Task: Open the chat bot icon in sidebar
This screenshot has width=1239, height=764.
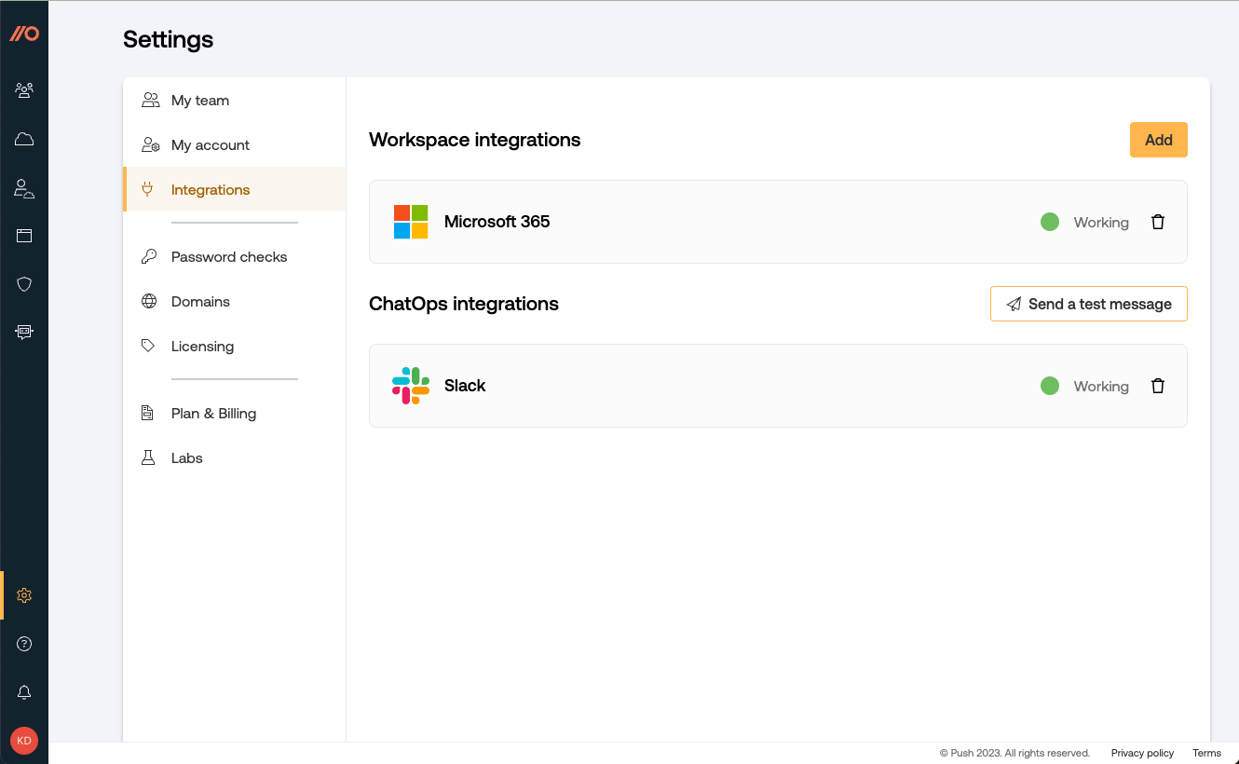Action: pos(24,332)
